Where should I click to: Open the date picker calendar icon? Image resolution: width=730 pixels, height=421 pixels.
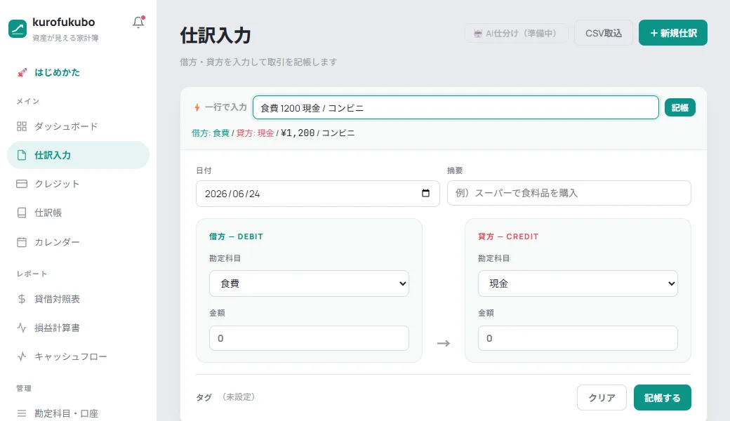tap(425, 193)
